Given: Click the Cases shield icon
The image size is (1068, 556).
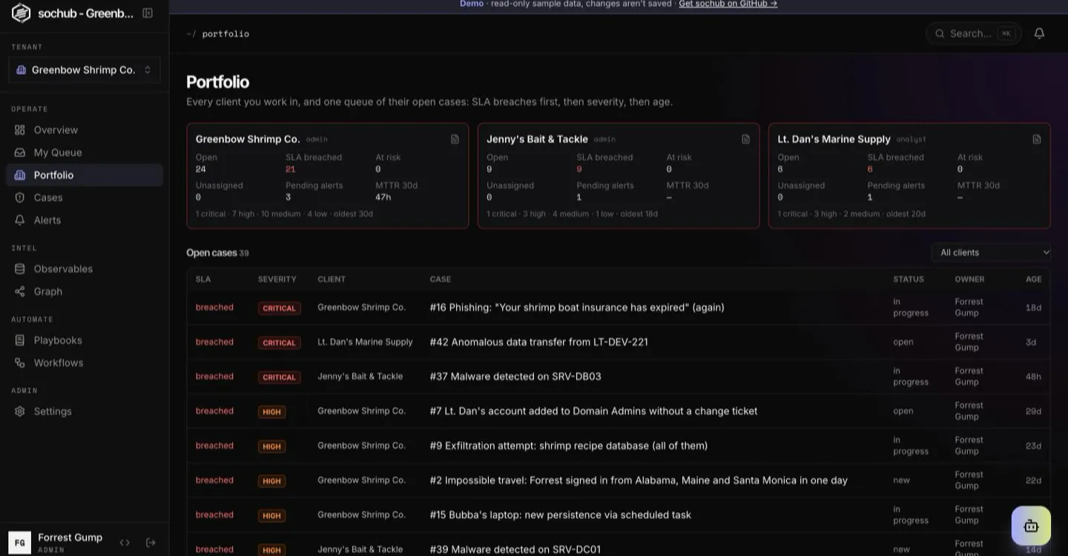Looking at the screenshot, I should (20, 198).
